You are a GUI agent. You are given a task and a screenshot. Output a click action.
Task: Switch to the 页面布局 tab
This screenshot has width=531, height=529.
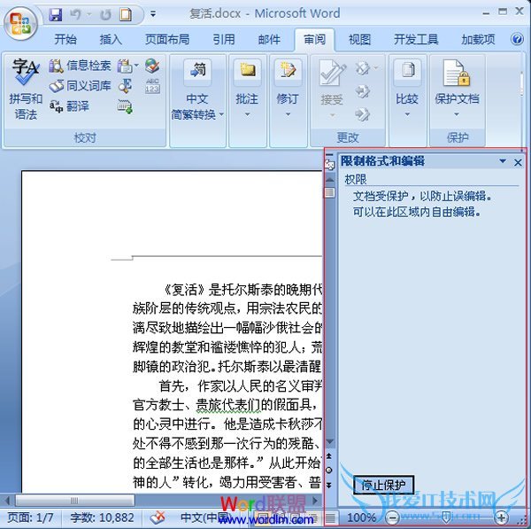(167, 39)
